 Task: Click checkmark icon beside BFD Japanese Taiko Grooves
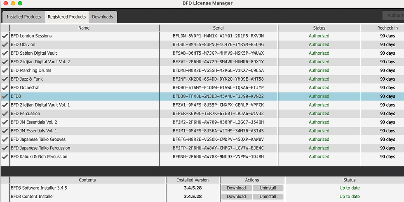tap(5, 139)
